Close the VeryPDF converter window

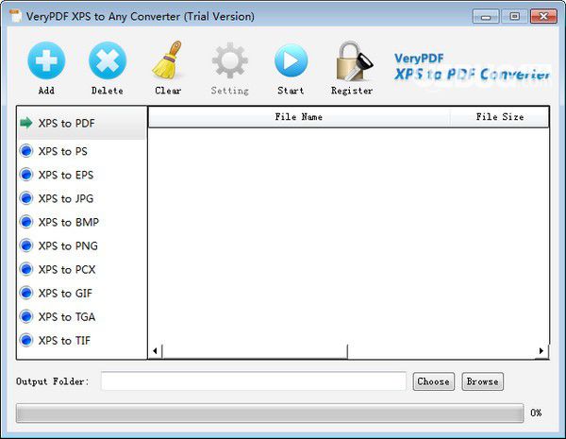543,16
